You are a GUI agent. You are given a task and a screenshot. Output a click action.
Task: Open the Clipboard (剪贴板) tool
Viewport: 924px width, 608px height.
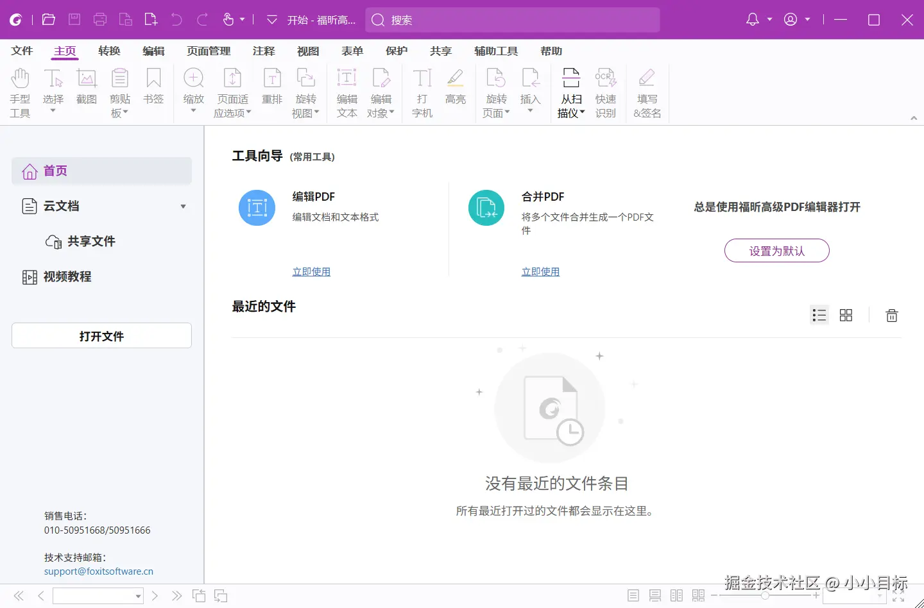(x=120, y=94)
